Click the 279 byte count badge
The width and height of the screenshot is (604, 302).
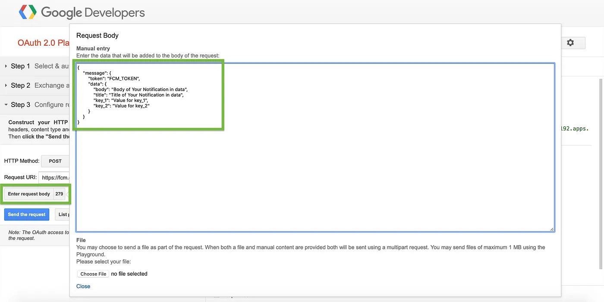(x=60, y=194)
